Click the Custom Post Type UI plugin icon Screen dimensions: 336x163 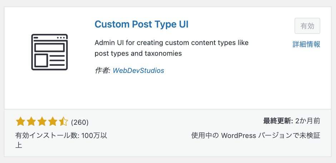(x=49, y=52)
